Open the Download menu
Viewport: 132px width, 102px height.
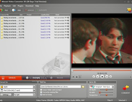coord(29,6)
